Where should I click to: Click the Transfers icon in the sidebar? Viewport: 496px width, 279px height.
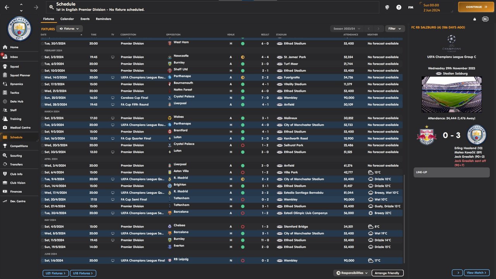[x=5, y=164]
